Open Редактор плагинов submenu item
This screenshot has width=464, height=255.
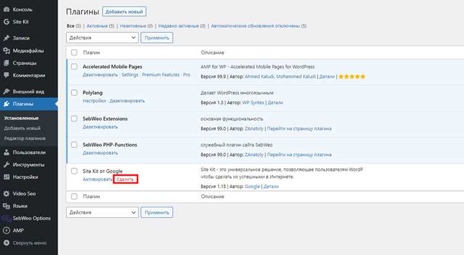(25, 138)
